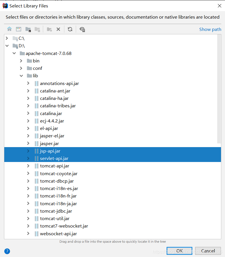Screen dimensions: 225x257
Task: Click the Project directory toolbar icon
Action: tap(28, 29)
